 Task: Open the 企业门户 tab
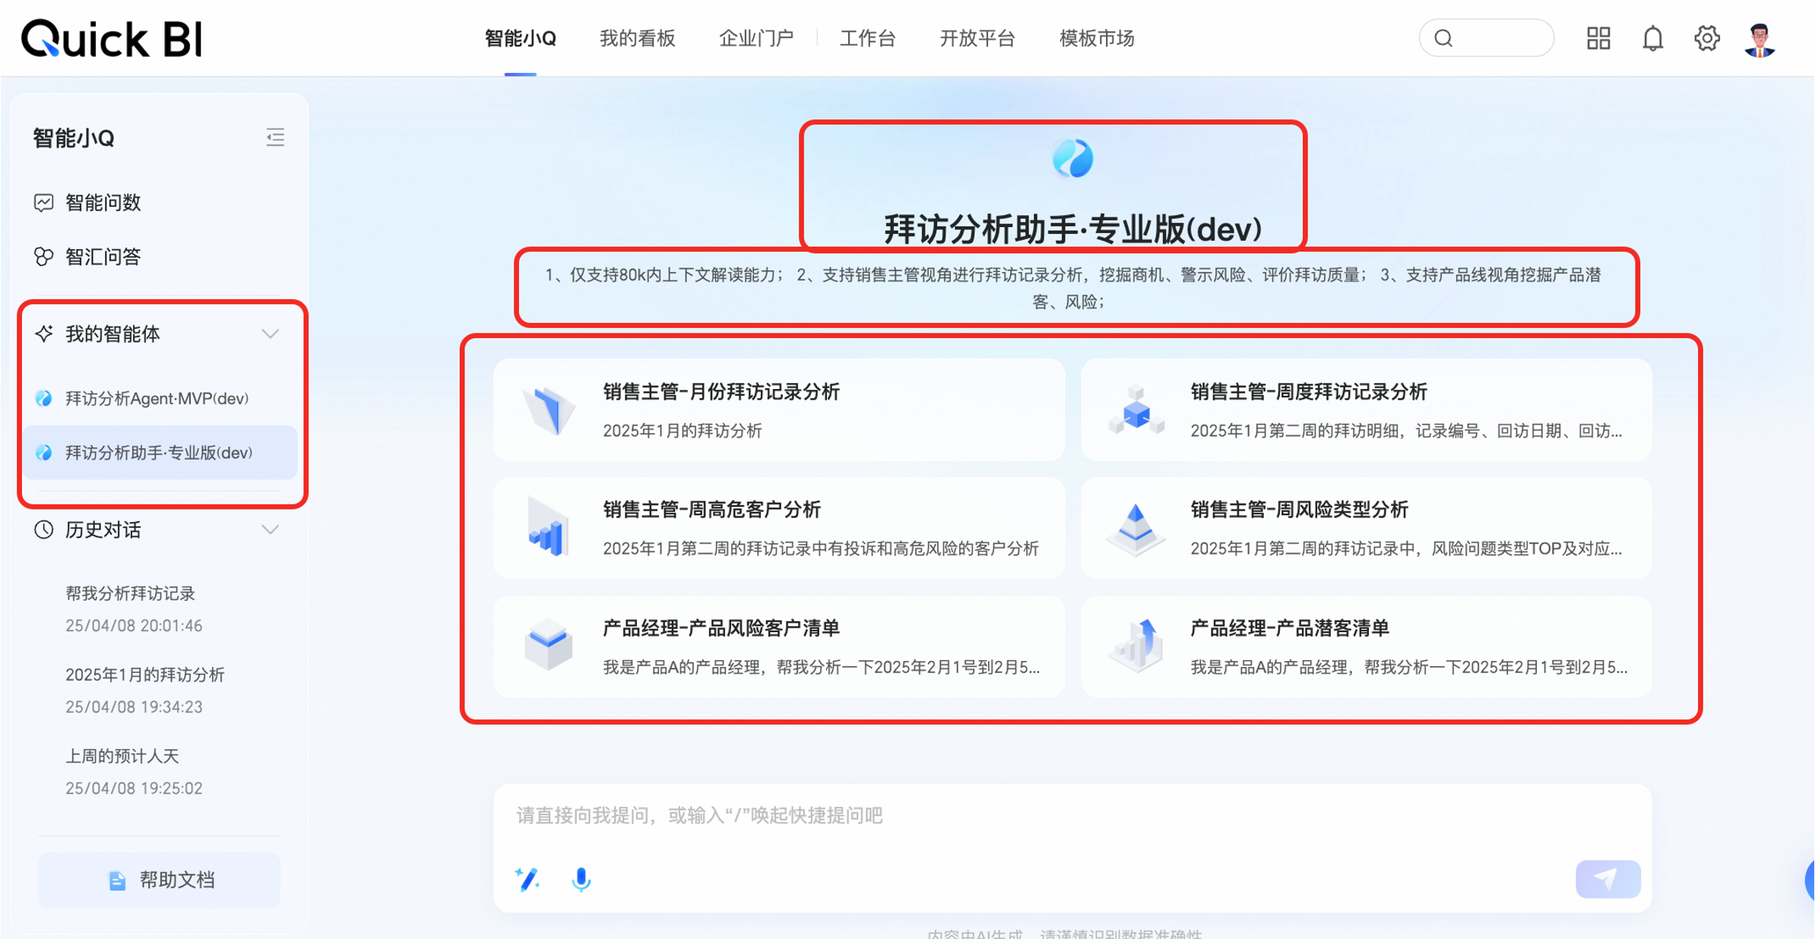coord(756,38)
